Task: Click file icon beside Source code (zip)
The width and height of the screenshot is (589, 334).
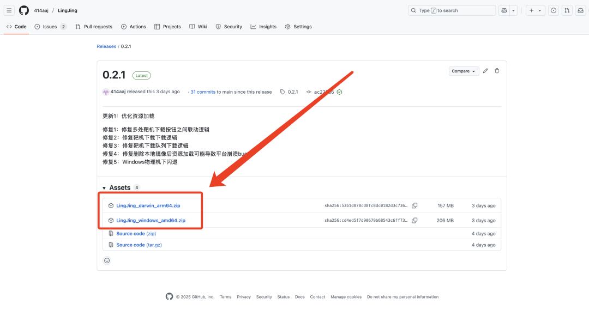Action: [x=111, y=233]
